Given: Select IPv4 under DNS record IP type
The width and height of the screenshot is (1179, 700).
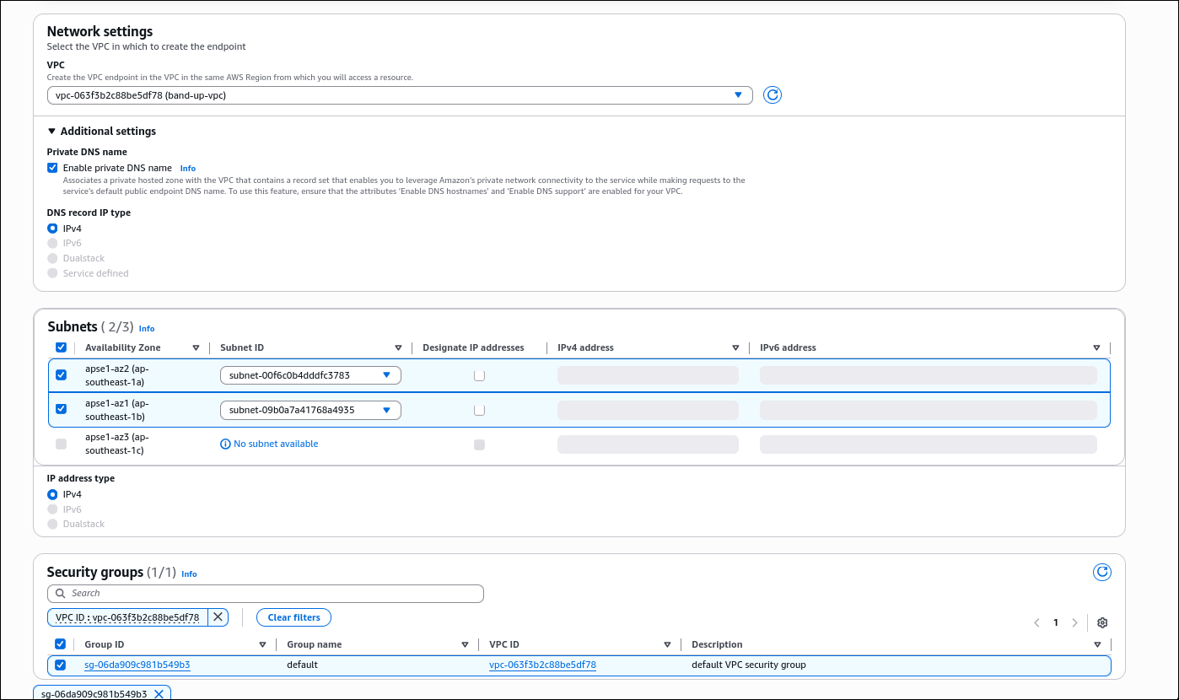Looking at the screenshot, I should click(x=53, y=229).
